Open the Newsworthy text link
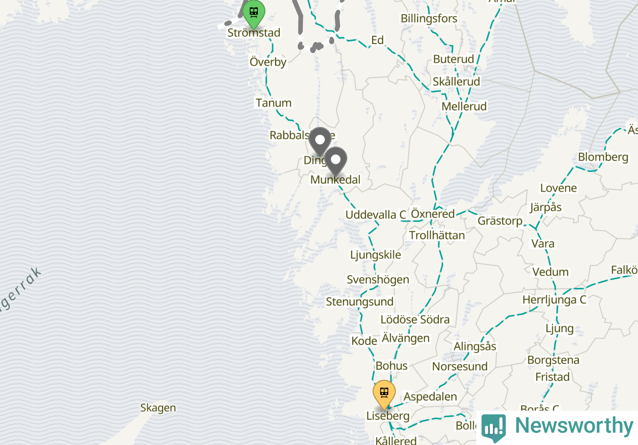Image resolution: width=638 pixels, height=445 pixels. coord(574,426)
